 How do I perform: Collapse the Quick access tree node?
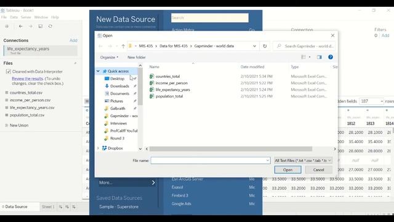(x=98, y=72)
